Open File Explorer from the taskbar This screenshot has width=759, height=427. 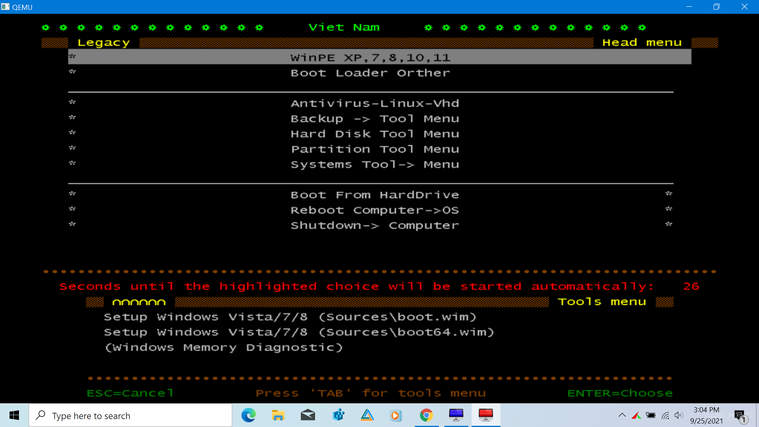click(x=278, y=415)
